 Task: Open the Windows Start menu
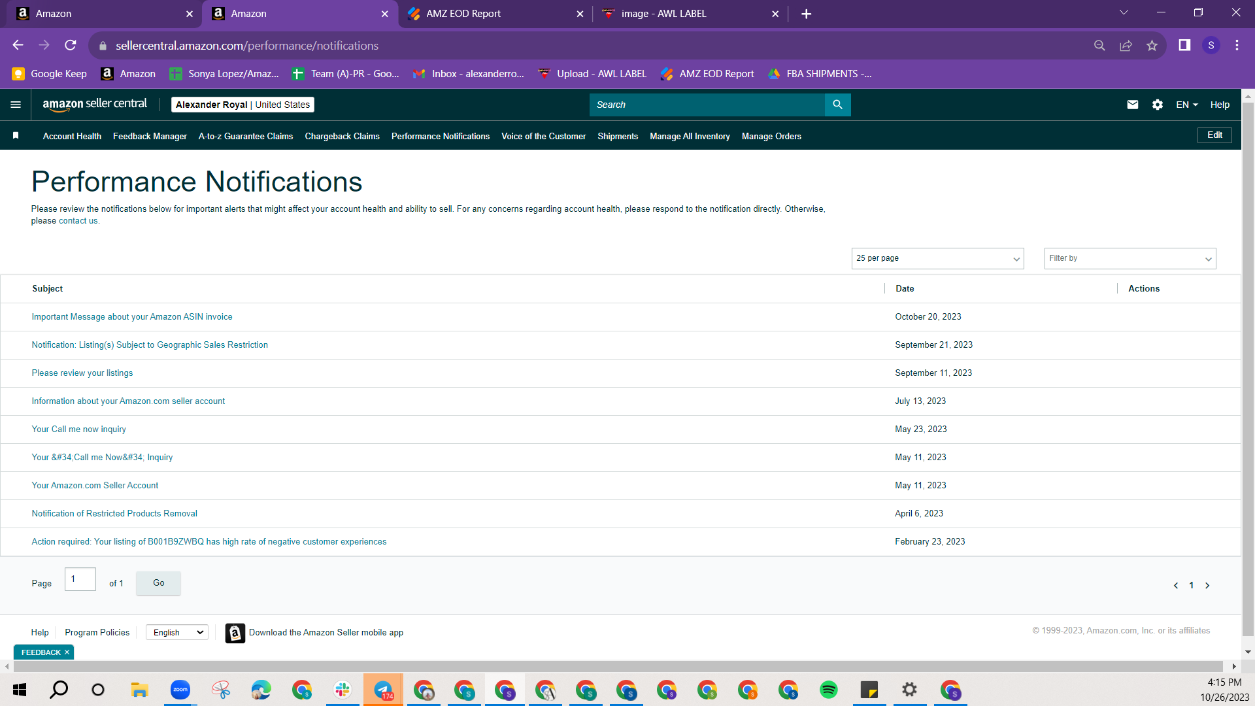20,690
